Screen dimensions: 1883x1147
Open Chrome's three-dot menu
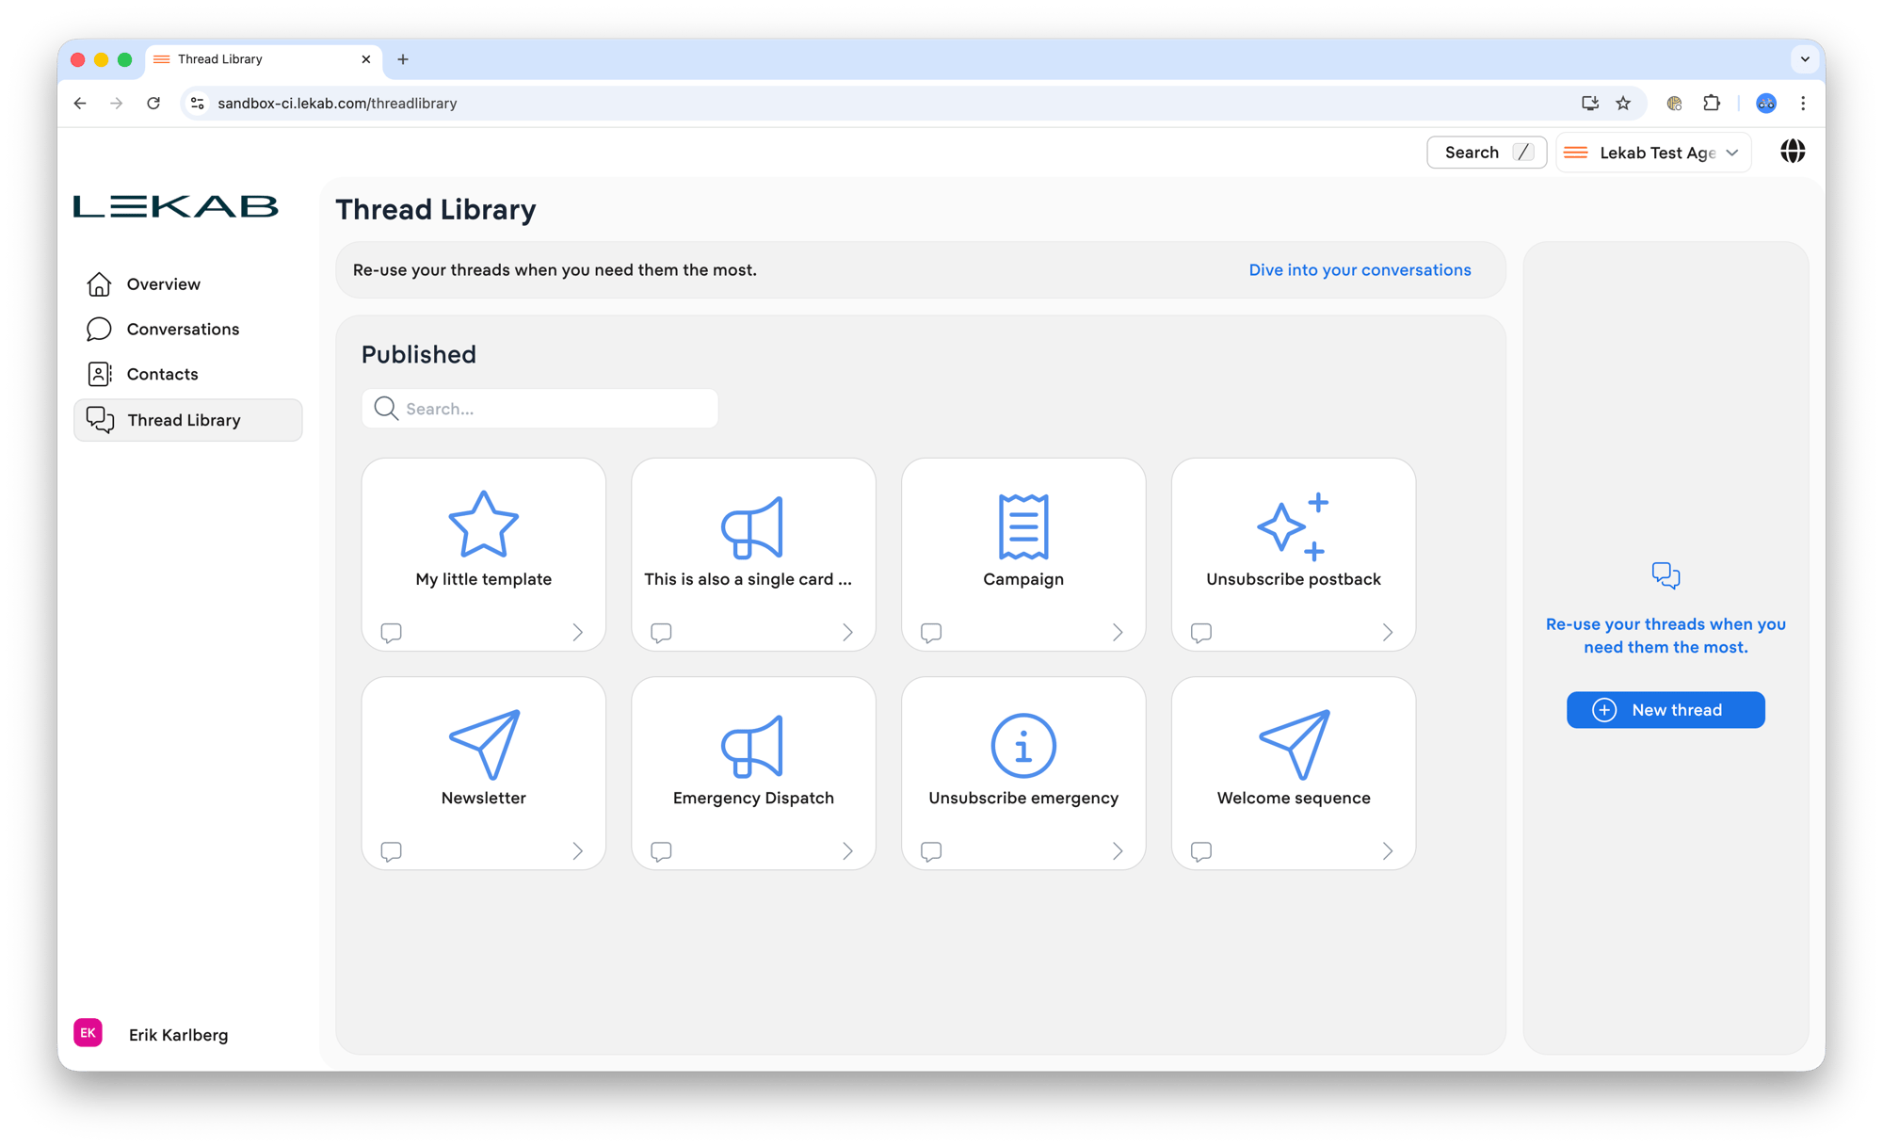[x=1803, y=104]
